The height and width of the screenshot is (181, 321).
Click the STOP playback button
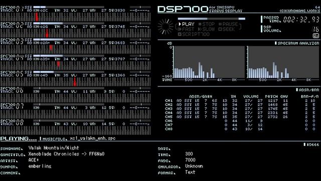[207, 24]
